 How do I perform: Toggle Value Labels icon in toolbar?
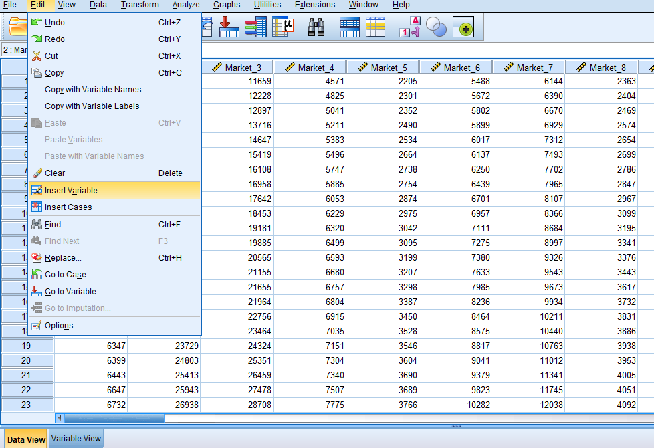[409, 27]
